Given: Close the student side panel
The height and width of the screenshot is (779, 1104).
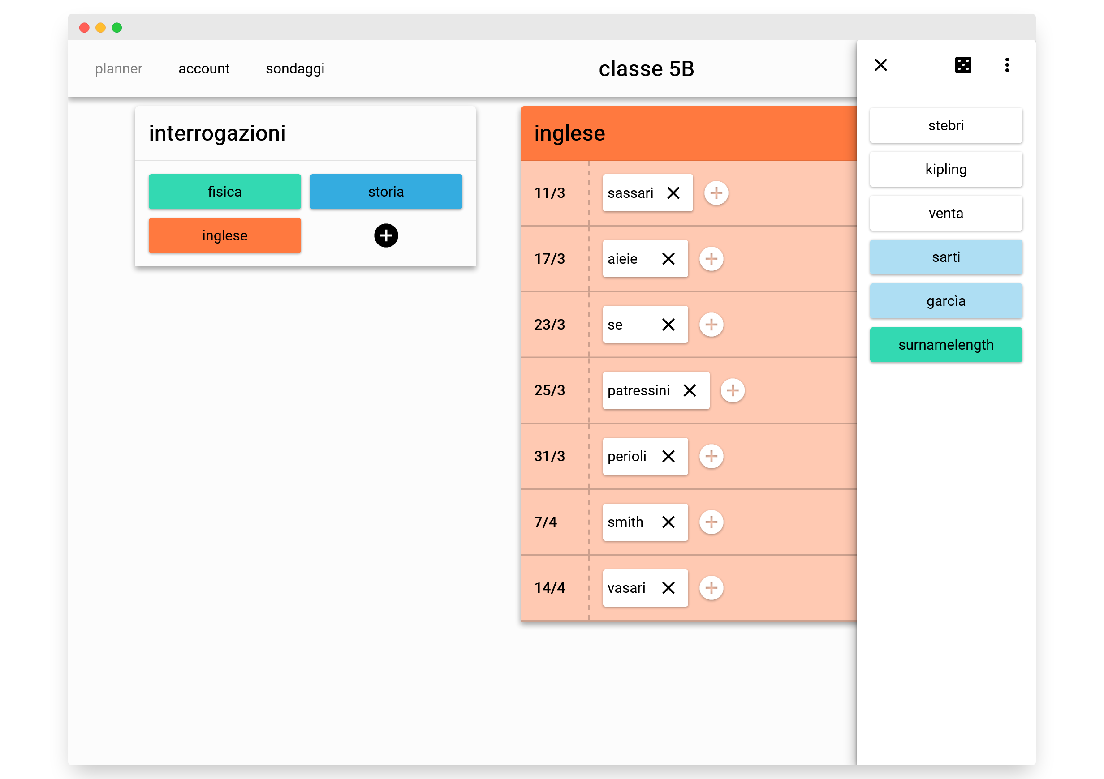Looking at the screenshot, I should [x=880, y=65].
